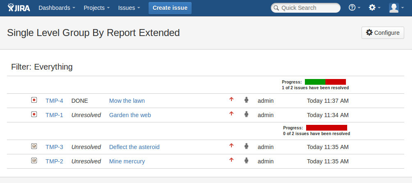Expand the Projects menu
Screen dimensions: 412x183
pyautogui.click(x=96, y=8)
